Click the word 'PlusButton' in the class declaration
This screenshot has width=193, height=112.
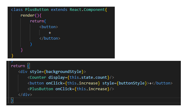click(37, 10)
